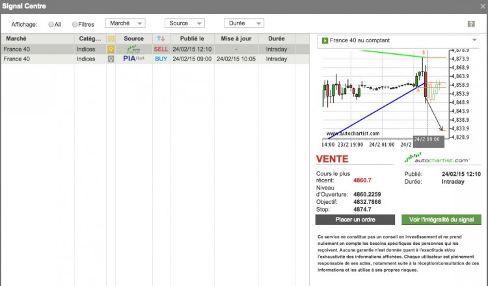Click the PIA First source logo
488x286 pixels.
click(133, 59)
